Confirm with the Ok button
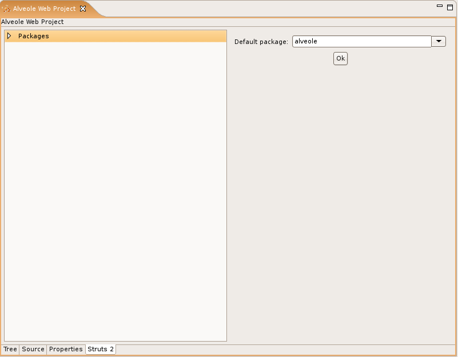458x357 pixels. [x=340, y=58]
